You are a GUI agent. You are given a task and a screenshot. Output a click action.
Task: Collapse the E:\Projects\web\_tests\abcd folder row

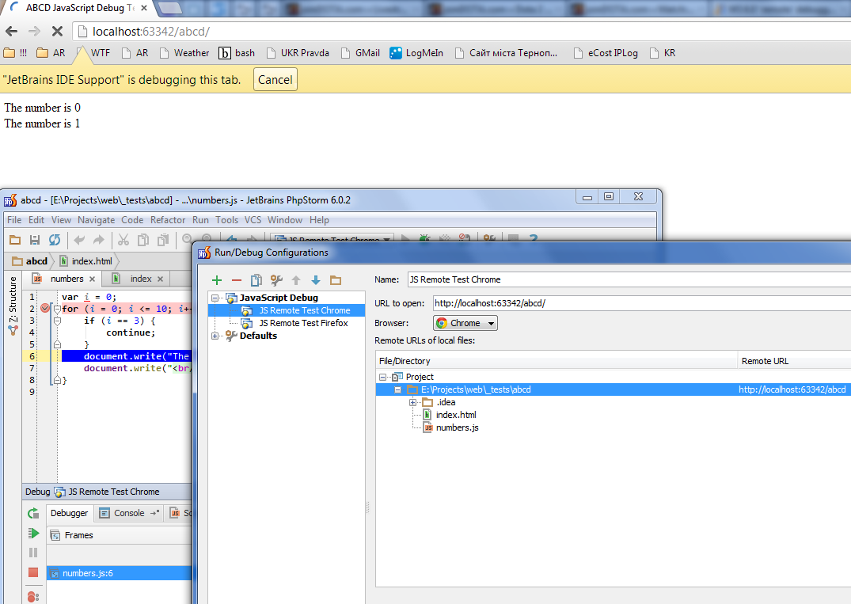point(398,389)
